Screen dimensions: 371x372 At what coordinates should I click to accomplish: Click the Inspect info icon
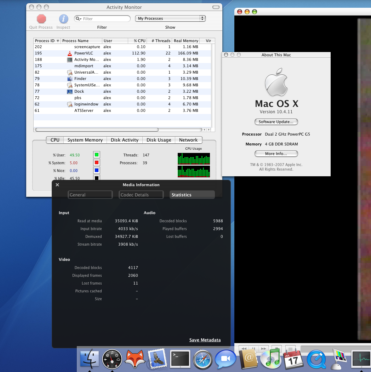click(x=63, y=19)
